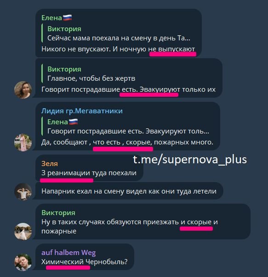Click Зеля's flexing avatar photo

click(23, 192)
